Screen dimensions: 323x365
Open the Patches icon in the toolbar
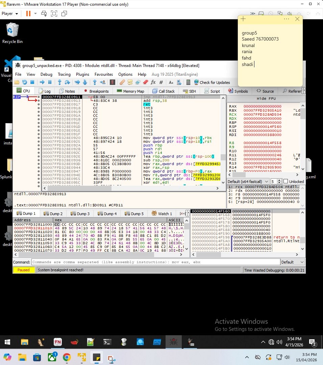(122, 82)
